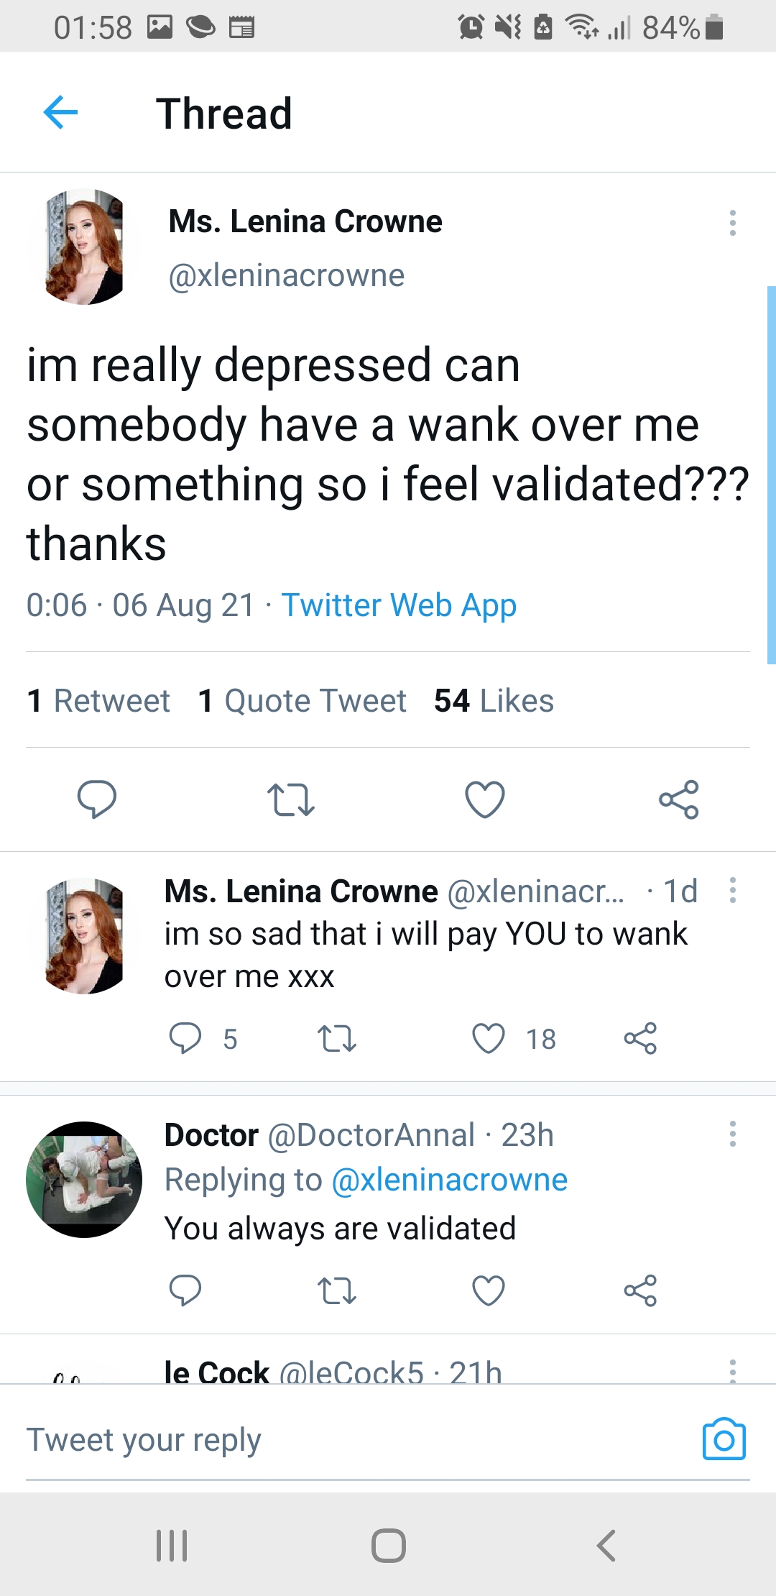Share the follow-up tweet with 18 likes
This screenshot has width=776, height=1596.
(x=640, y=1039)
